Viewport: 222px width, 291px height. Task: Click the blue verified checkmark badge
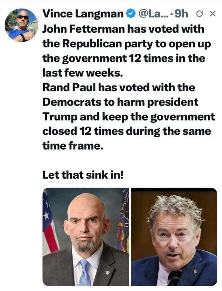click(131, 14)
